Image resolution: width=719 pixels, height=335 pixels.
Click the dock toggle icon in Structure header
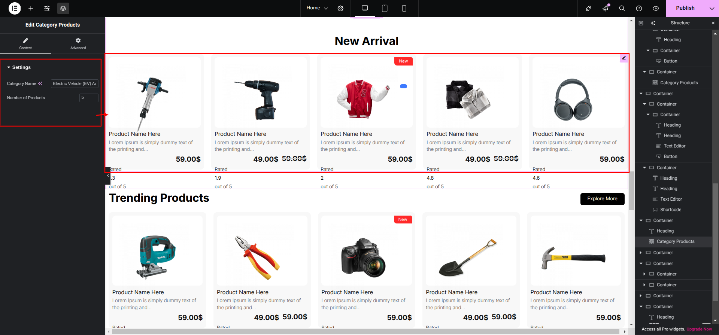coord(641,23)
